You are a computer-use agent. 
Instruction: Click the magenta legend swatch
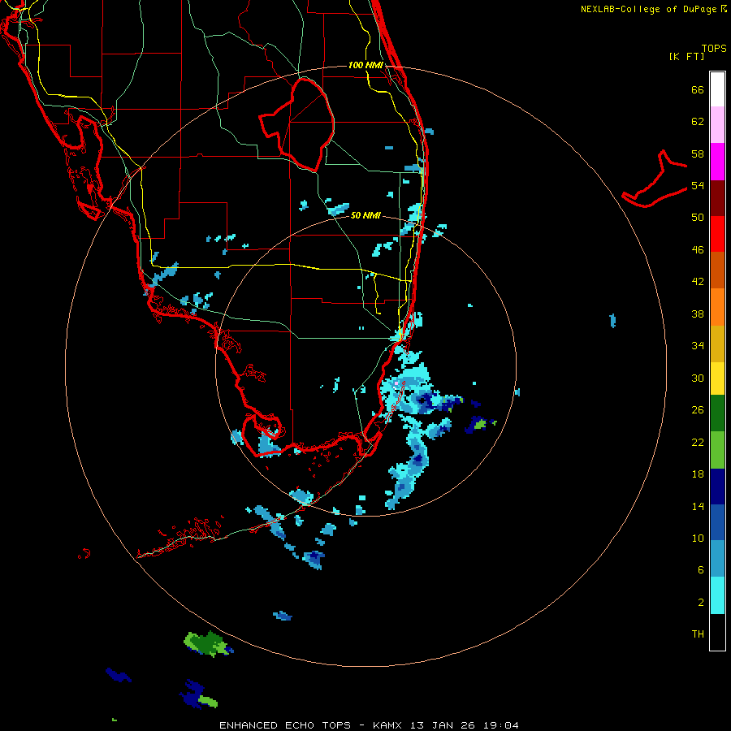(x=717, y=162)
